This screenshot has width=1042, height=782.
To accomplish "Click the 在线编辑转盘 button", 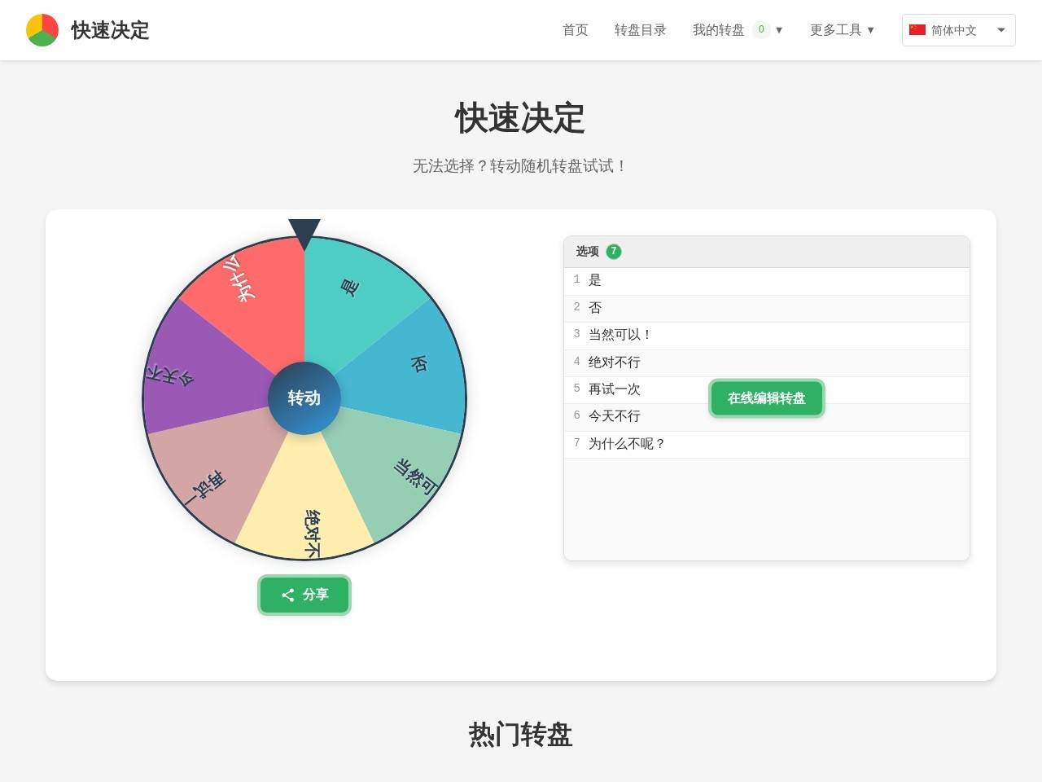I will point(767,398).
